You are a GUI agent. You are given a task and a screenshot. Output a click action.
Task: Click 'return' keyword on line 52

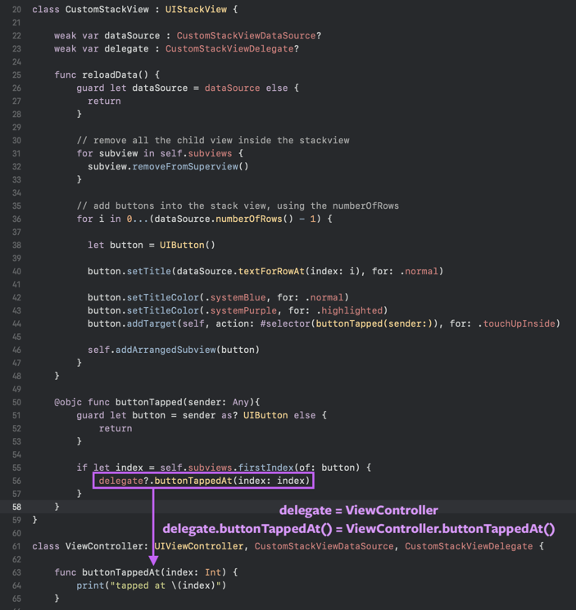coord(116,428)
